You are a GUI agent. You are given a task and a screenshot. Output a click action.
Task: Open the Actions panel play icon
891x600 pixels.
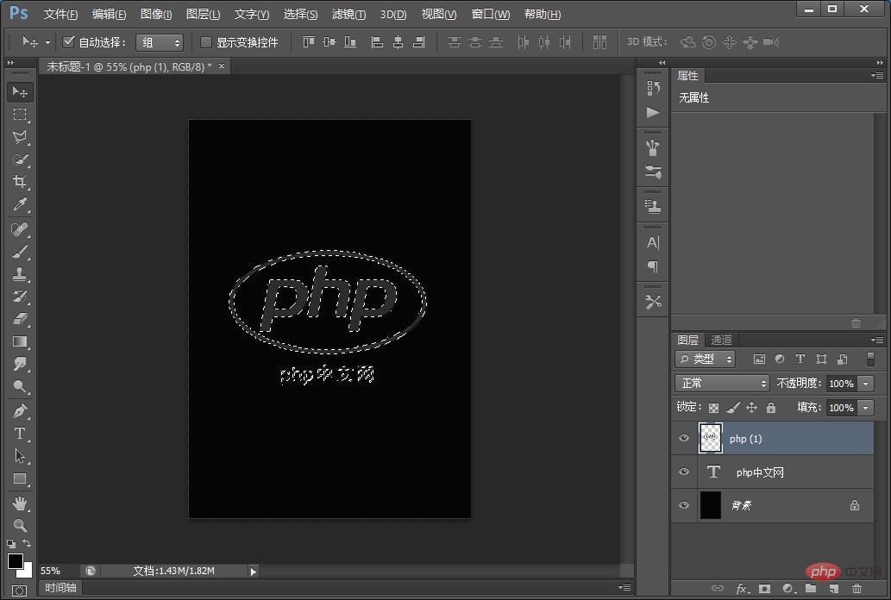653,112
